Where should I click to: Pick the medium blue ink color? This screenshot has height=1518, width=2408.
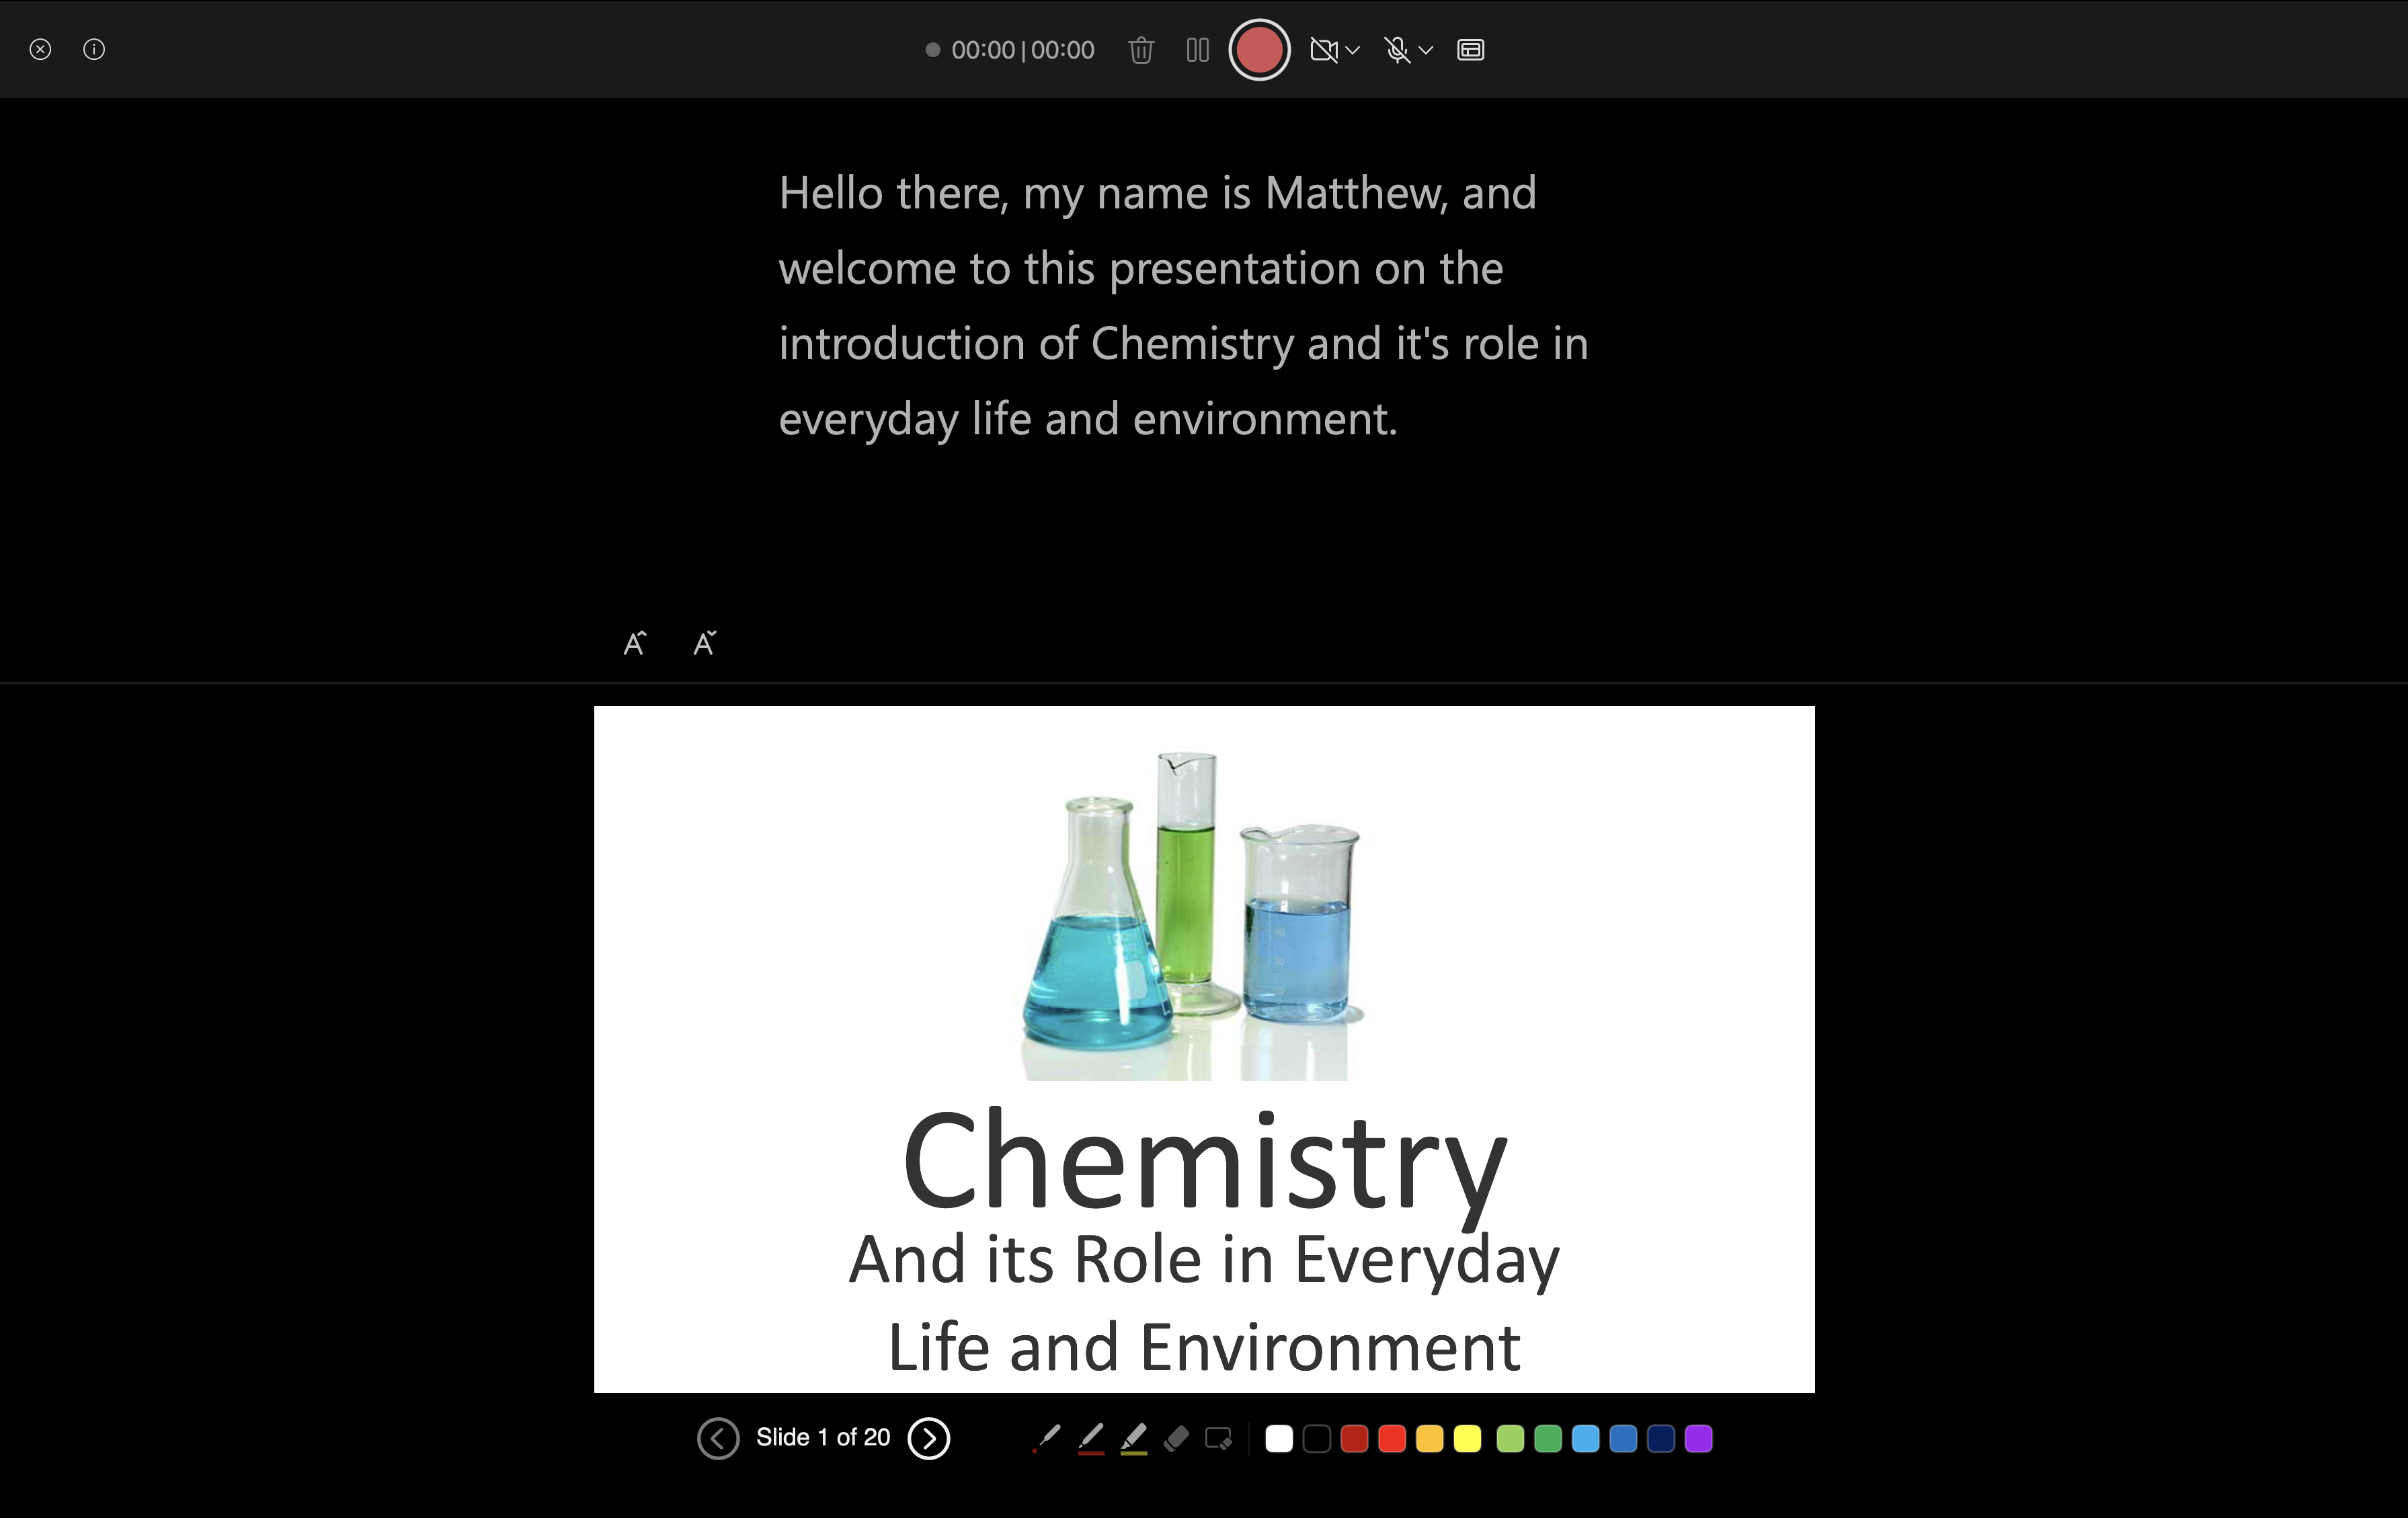[x=1623, y=1439]
